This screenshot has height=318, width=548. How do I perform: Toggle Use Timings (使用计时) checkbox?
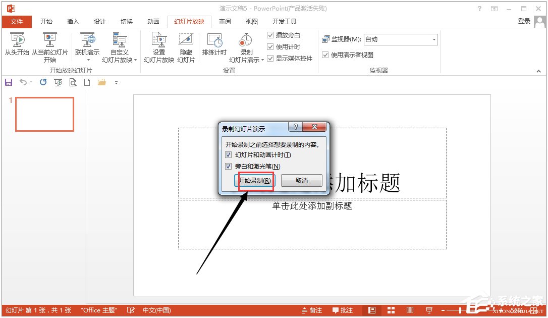tap(270, 46)
